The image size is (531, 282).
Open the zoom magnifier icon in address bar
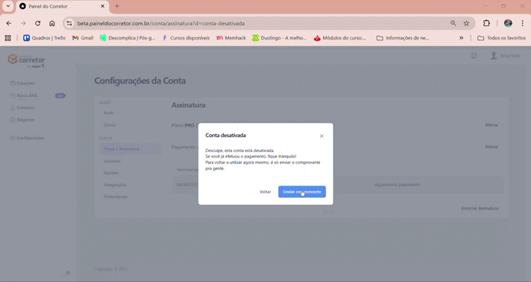(x=453, y=23)
